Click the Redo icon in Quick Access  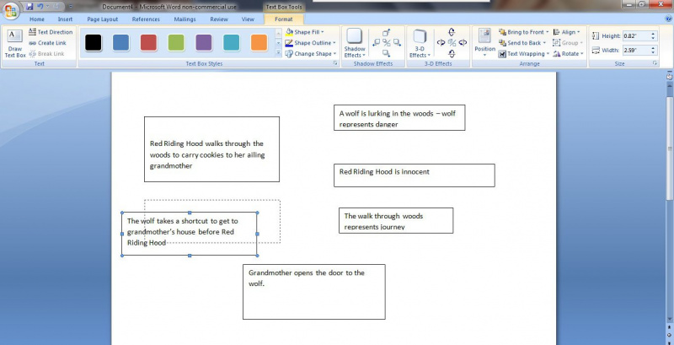(56, 7)
